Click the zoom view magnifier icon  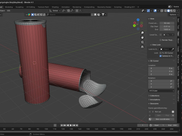click(142, 33)
